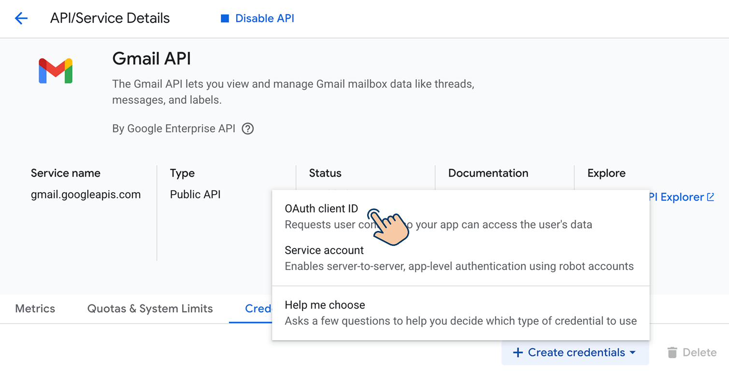
Task: Click the Documentation column label
Action: click(x=488, y=173)
